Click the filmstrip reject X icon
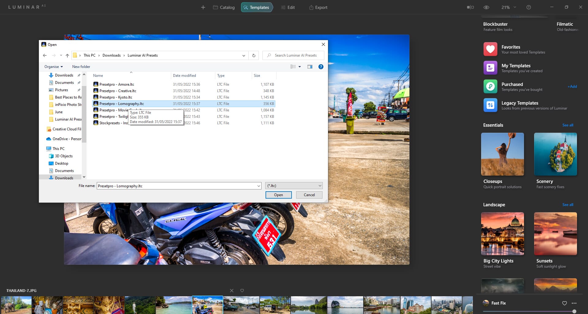The width and height of the screenshot is (588, 314). (232, 291)
